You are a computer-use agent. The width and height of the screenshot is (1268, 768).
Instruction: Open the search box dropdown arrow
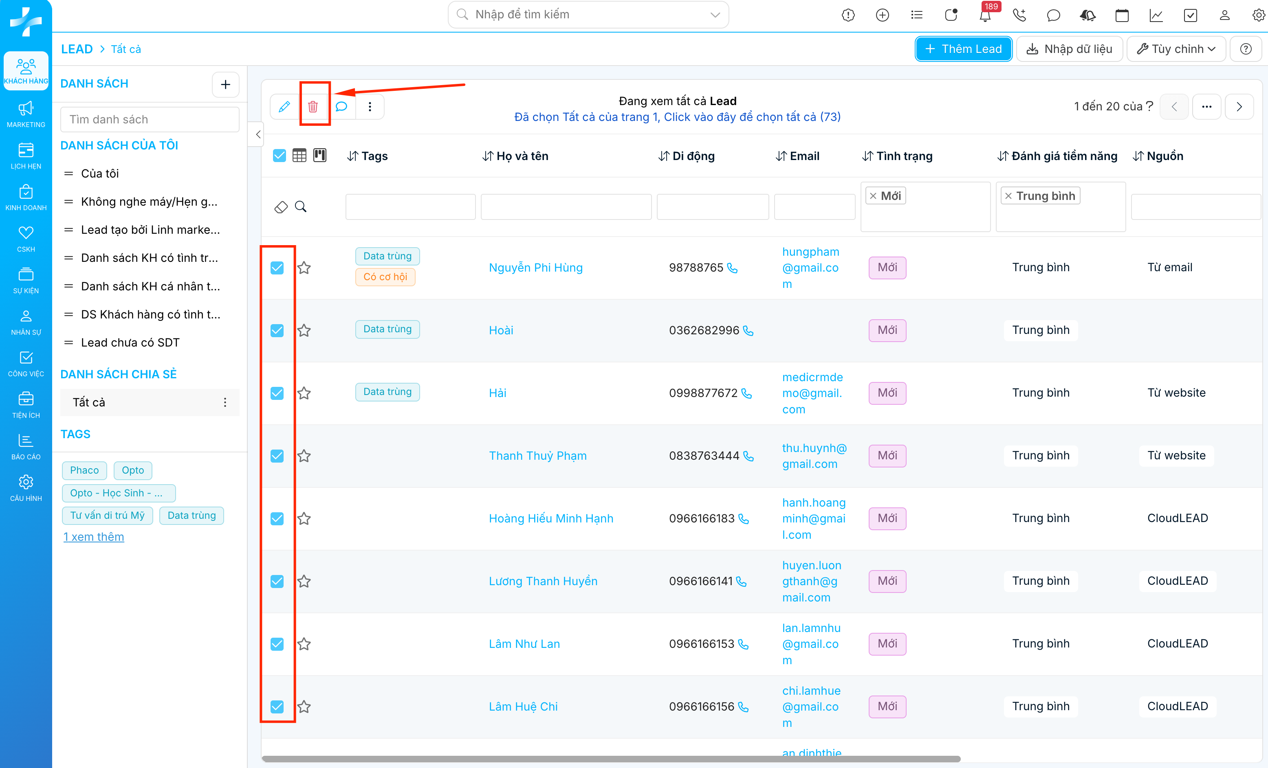(x=715, y=14)
